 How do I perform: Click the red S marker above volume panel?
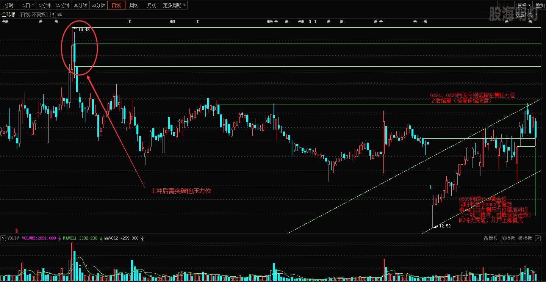tap(17, 230)
